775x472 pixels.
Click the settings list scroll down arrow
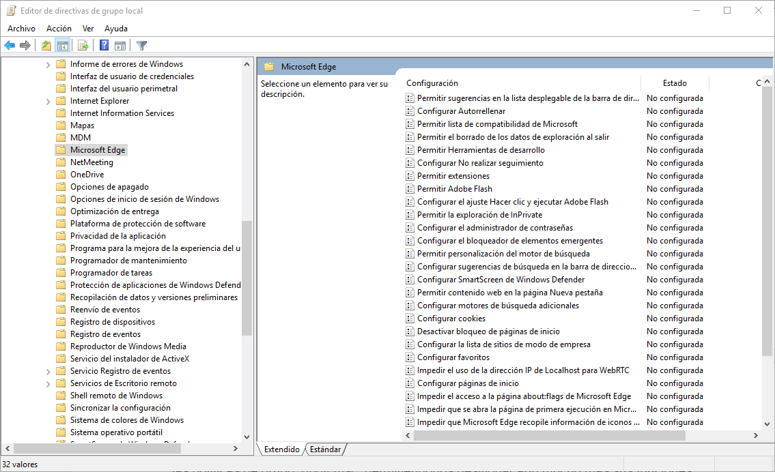[767, 424]
